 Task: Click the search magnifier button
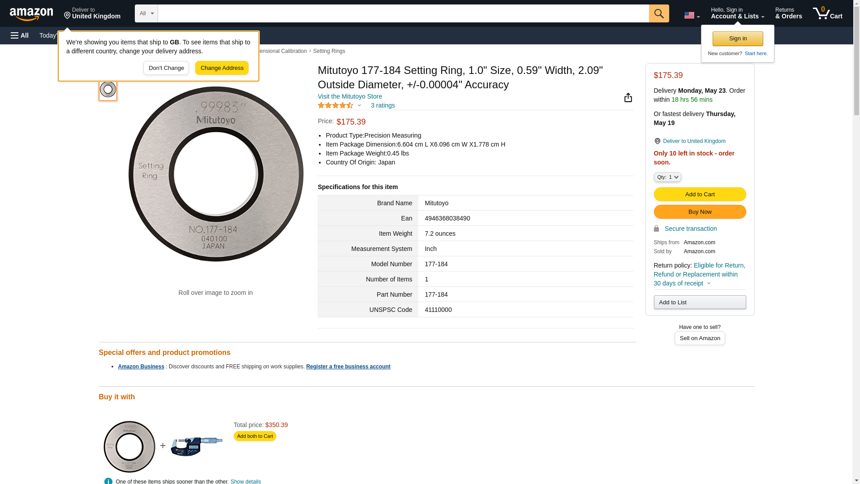(658, 13)
